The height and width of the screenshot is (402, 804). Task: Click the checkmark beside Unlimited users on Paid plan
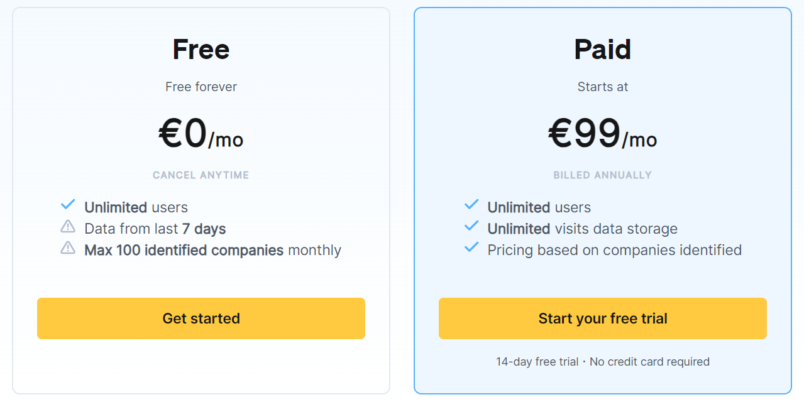(x=470, y=205)
